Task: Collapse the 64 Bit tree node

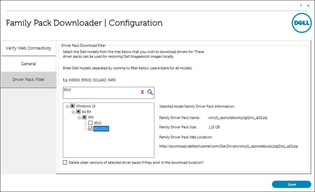Action: click(x=73, y=112)
